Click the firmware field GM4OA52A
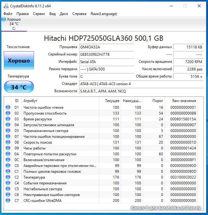Screen dimensions: 208x215 [106, 47]
